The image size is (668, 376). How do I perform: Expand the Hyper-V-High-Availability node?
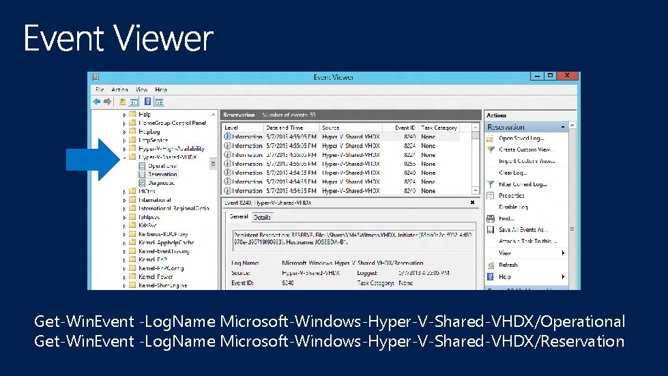click(x=124, y=149)
